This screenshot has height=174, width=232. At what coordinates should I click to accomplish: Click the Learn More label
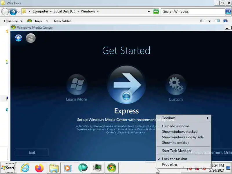pos(77,99)
